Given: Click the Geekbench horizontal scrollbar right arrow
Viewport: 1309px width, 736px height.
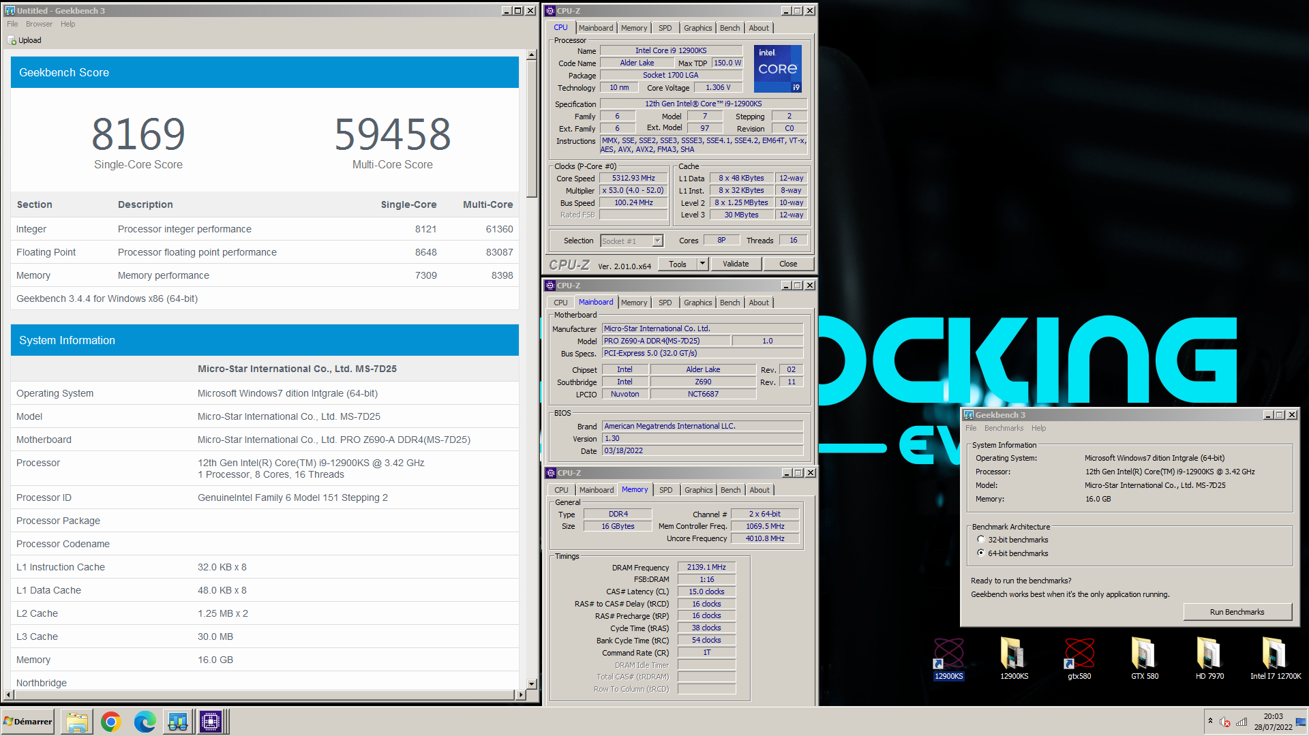Looking at the screenshot, I should [521, 694].
